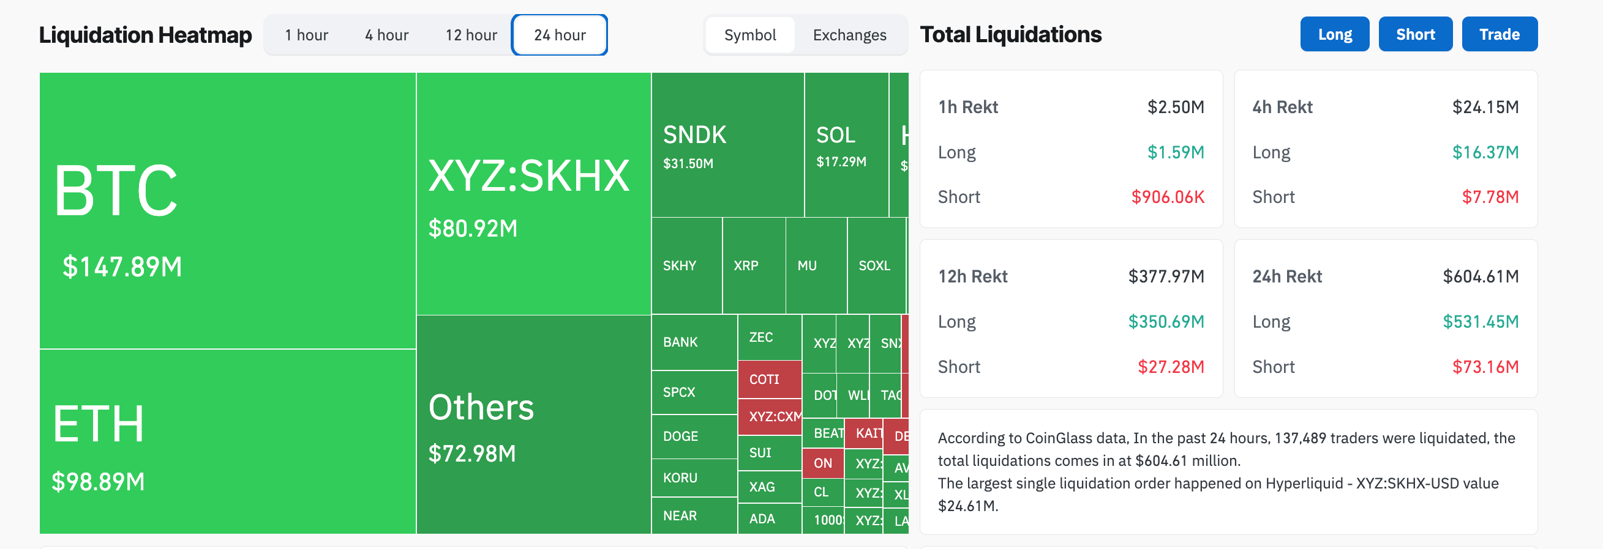Click the SOL $17.29M tile
This screenshot has height=549, width=1603.
click(846, 145)
